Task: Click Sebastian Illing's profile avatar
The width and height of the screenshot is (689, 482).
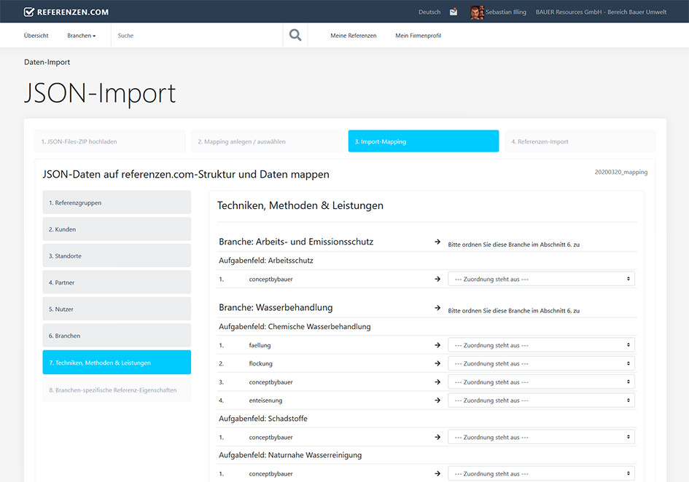Action: [477, 12]
